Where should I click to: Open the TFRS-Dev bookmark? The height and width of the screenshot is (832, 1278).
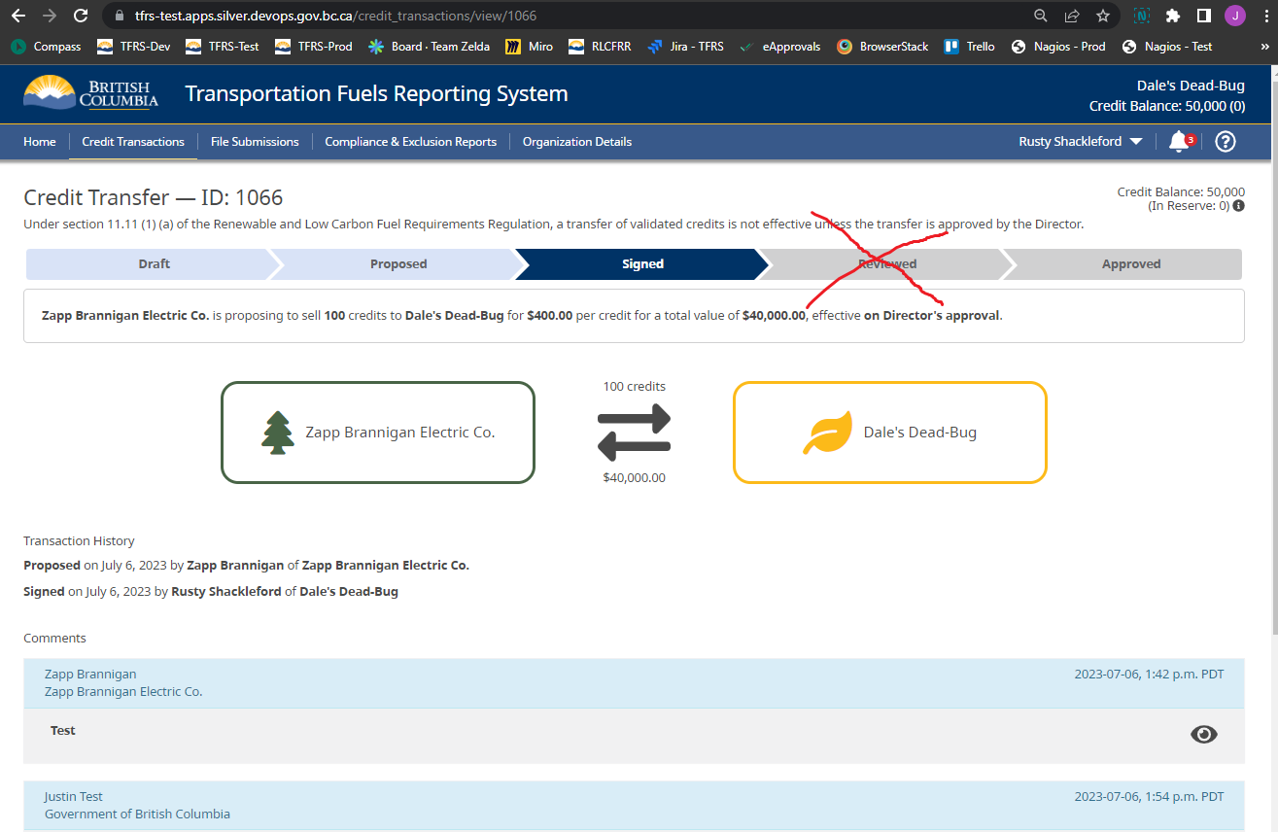(133, 47)
